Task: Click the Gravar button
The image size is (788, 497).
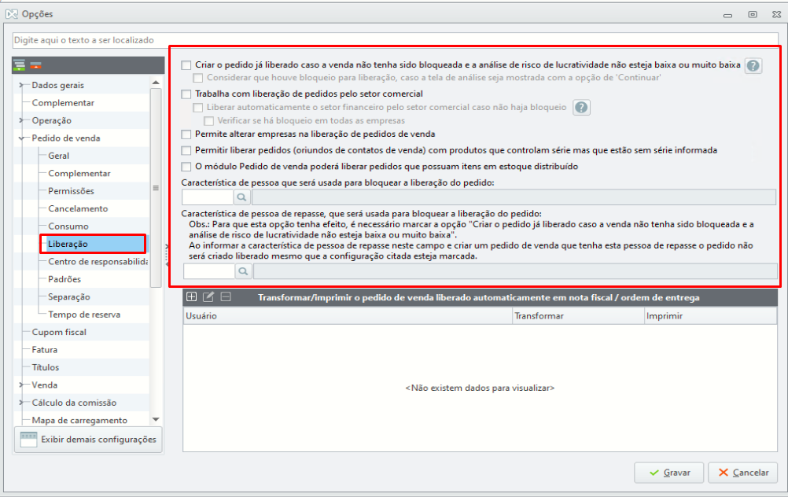Action: click(668, 473)
